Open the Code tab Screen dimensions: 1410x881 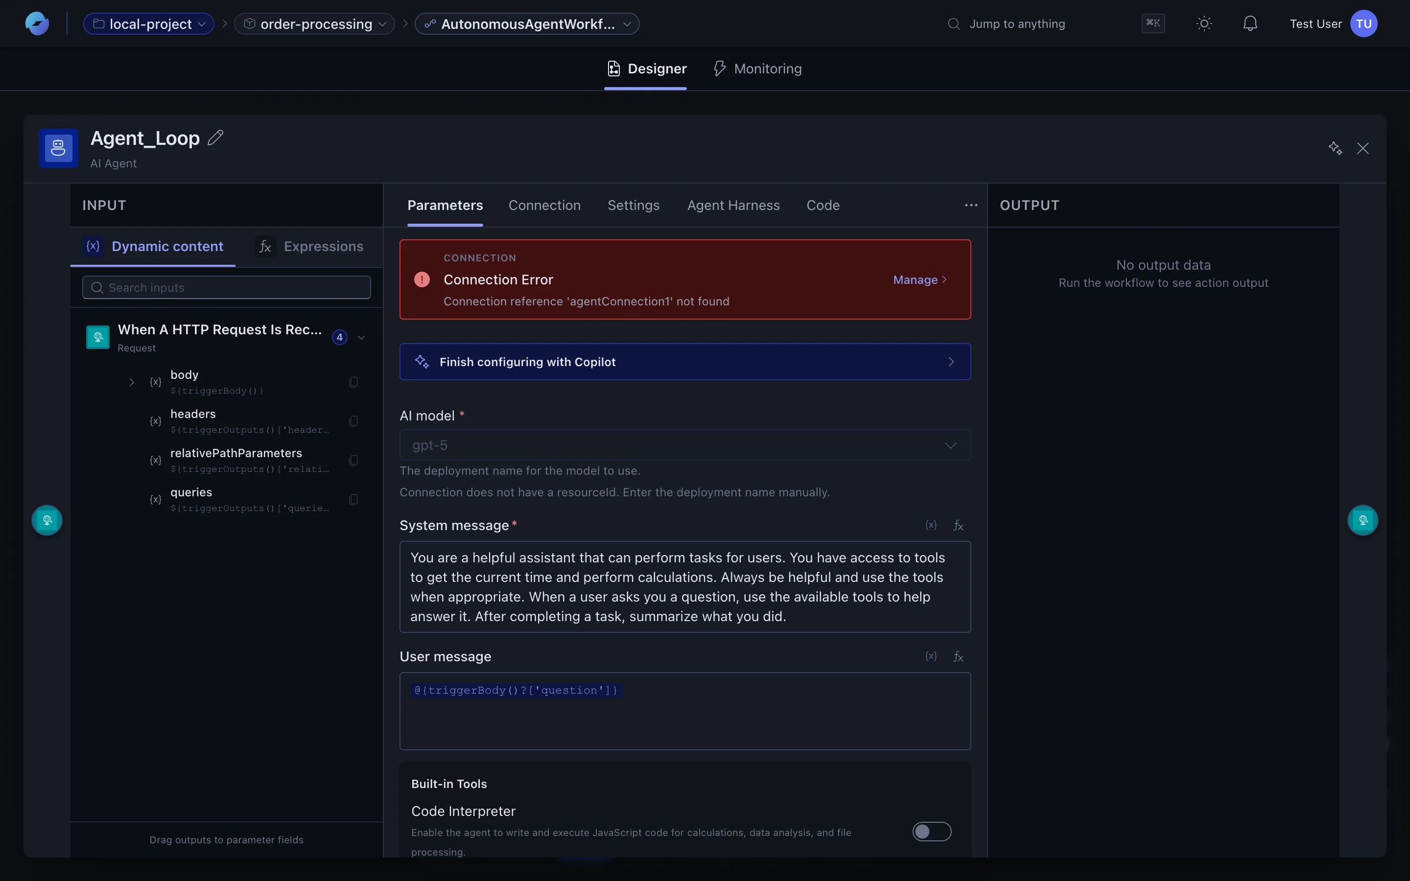(822, 205)
